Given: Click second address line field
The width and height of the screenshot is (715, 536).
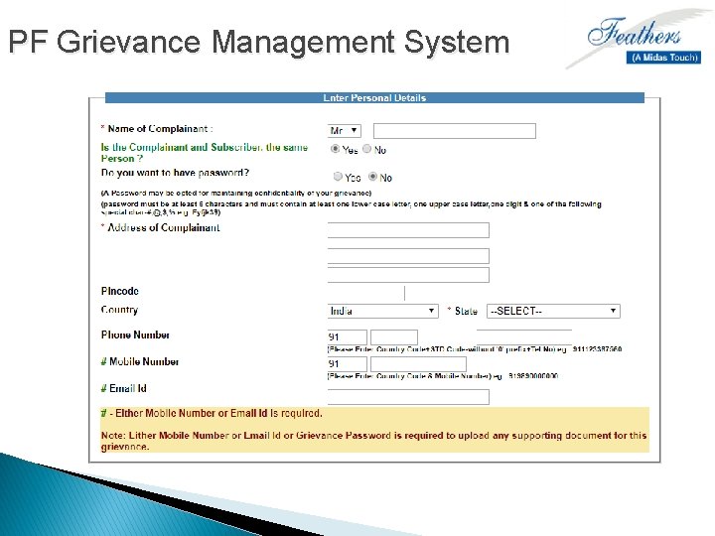Looking at the screenshot, I should (x=408, y=256).
